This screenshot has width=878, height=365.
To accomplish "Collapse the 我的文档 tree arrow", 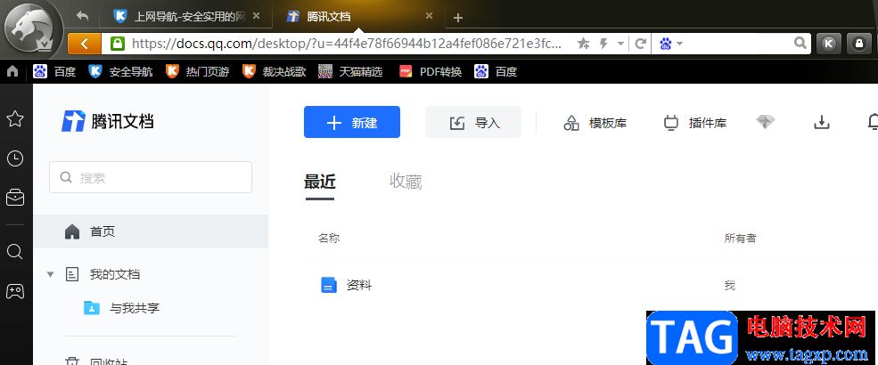I will pyautogui.click(x=51, y=274).
